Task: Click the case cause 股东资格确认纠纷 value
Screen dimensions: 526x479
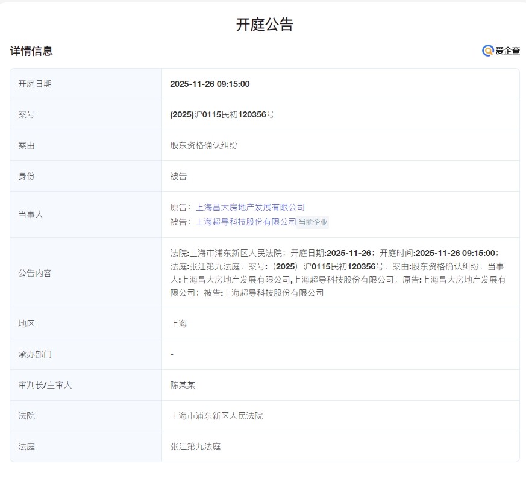Action: (204, 145)
